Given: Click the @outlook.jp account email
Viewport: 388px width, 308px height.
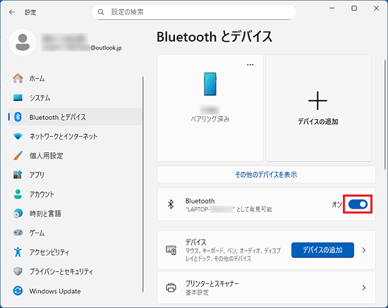Looking at the screenshot, I should point(106,48).
